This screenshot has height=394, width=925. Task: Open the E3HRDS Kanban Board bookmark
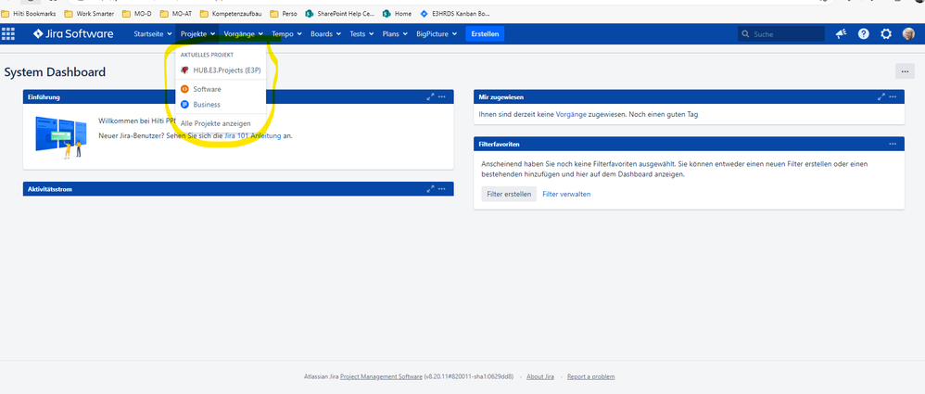(x=455, y=14)
